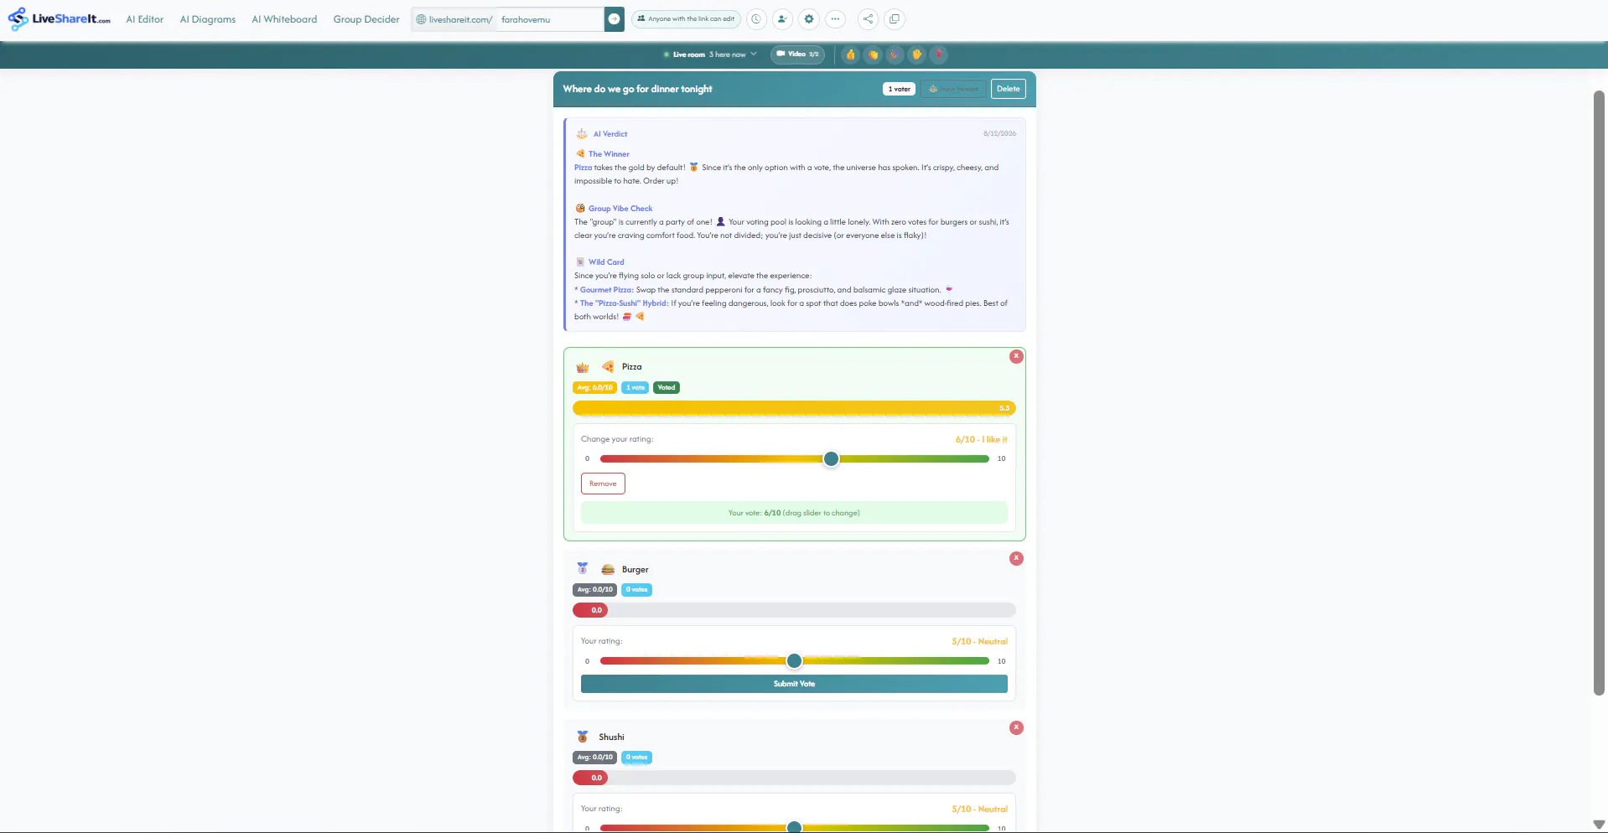Click the 'Wild Card' heading
Screen dimensions: 1608x833
pos(606,262)
